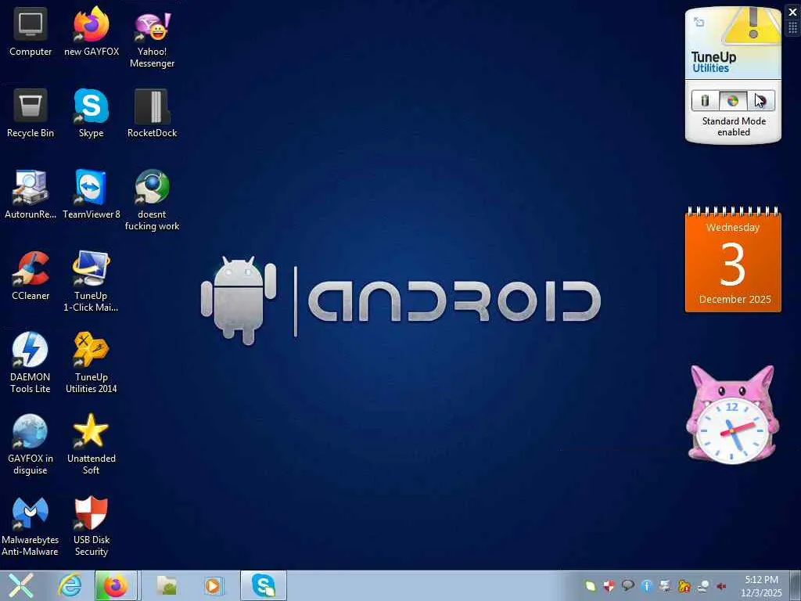Click the monitor tray icon
This screenshot has width=801, height=601.
tap(665, 585)
